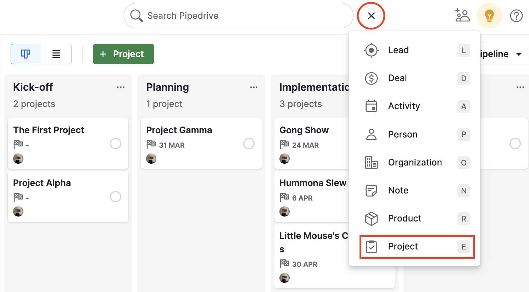
Task: Choose Project from the quick-add menu
Action: 403,246
